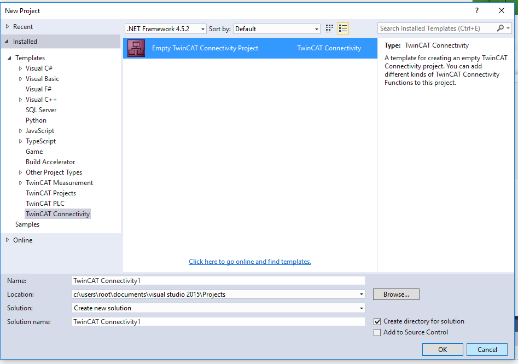Expand the TwinCAT Measurement node
The height and width of the screenshot is (364, 518).
20,183
